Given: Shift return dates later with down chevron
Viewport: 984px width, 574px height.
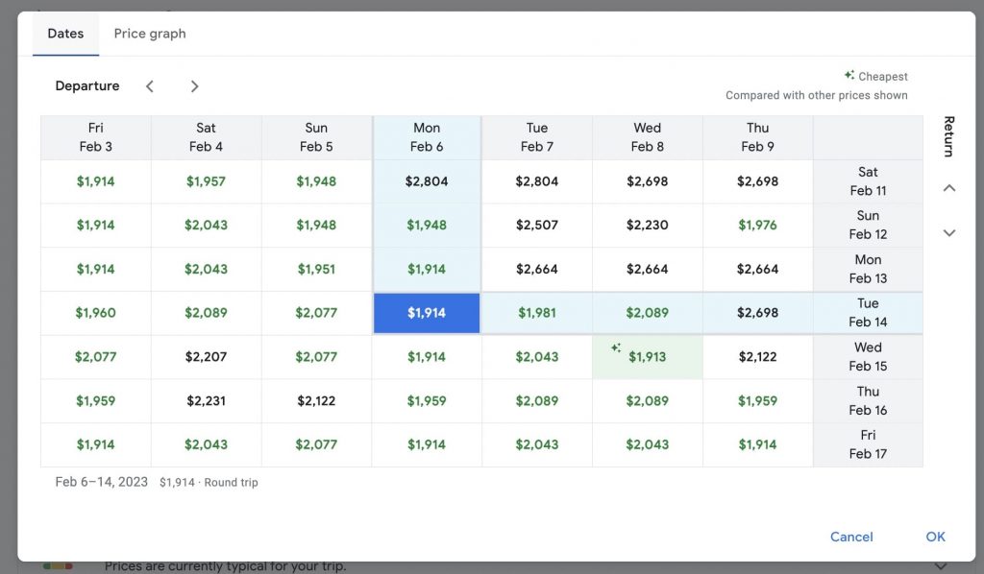Looking at the screenshot, I should point(949,233).
